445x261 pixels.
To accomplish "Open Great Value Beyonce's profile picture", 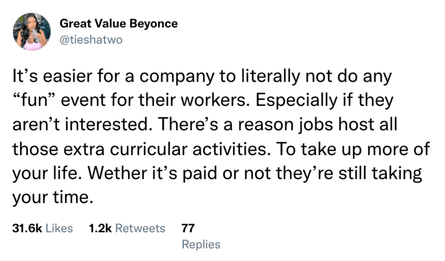I will point(32,32).
